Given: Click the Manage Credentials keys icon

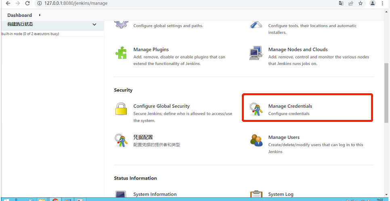Looking at the screenshot, I should [x=256, y=109].
